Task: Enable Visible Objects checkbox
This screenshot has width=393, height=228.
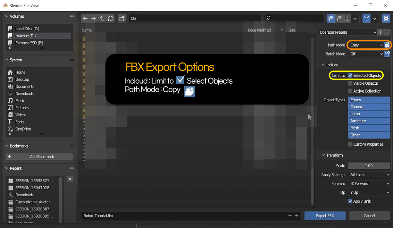Action: click(350, 83)
